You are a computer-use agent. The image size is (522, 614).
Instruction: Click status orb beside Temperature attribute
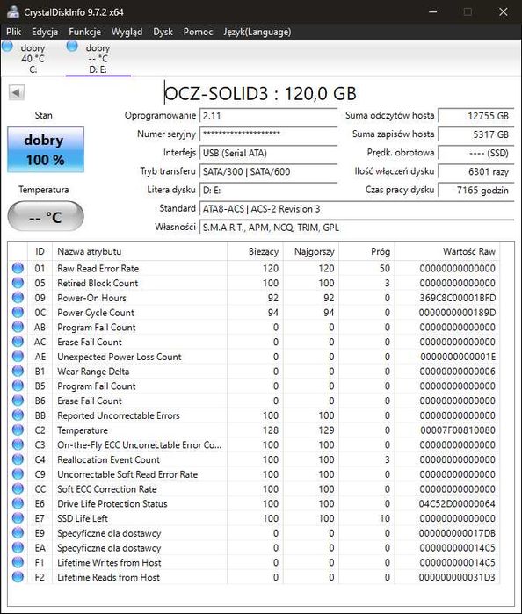(x=18, y=430)
